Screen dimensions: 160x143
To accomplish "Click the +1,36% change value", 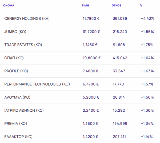I will tap(147, 110).
